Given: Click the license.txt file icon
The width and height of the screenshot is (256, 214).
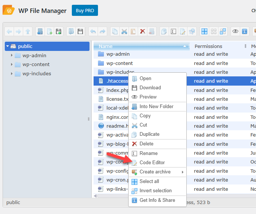Looking at the screenshot, I should (x=101, y=99).
